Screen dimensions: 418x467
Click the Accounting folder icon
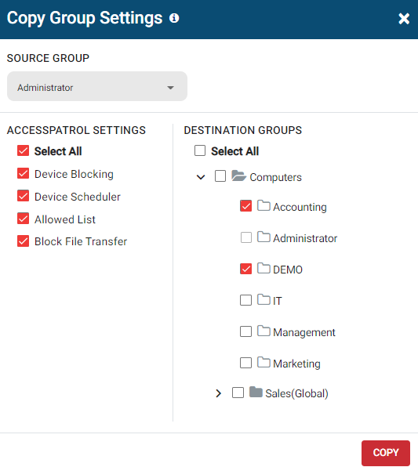pyautogui.click(x=264, y=205)
